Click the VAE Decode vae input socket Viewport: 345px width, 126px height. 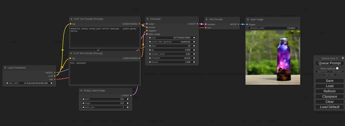point(206,28)
